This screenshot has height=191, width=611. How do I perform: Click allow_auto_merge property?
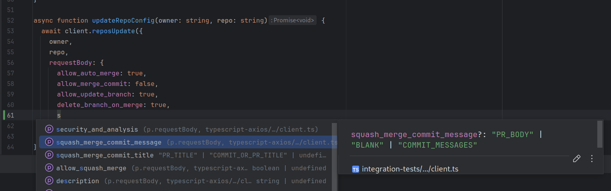(88, 73)
